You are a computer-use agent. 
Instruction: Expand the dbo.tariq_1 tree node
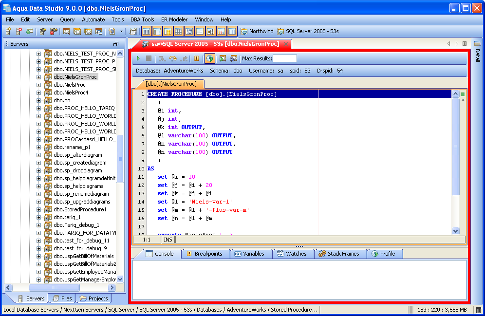click(x=39, y=217)
